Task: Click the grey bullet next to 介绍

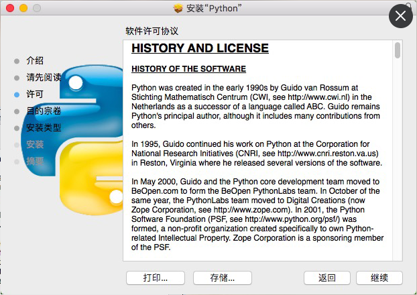Action: pos(17,61)
